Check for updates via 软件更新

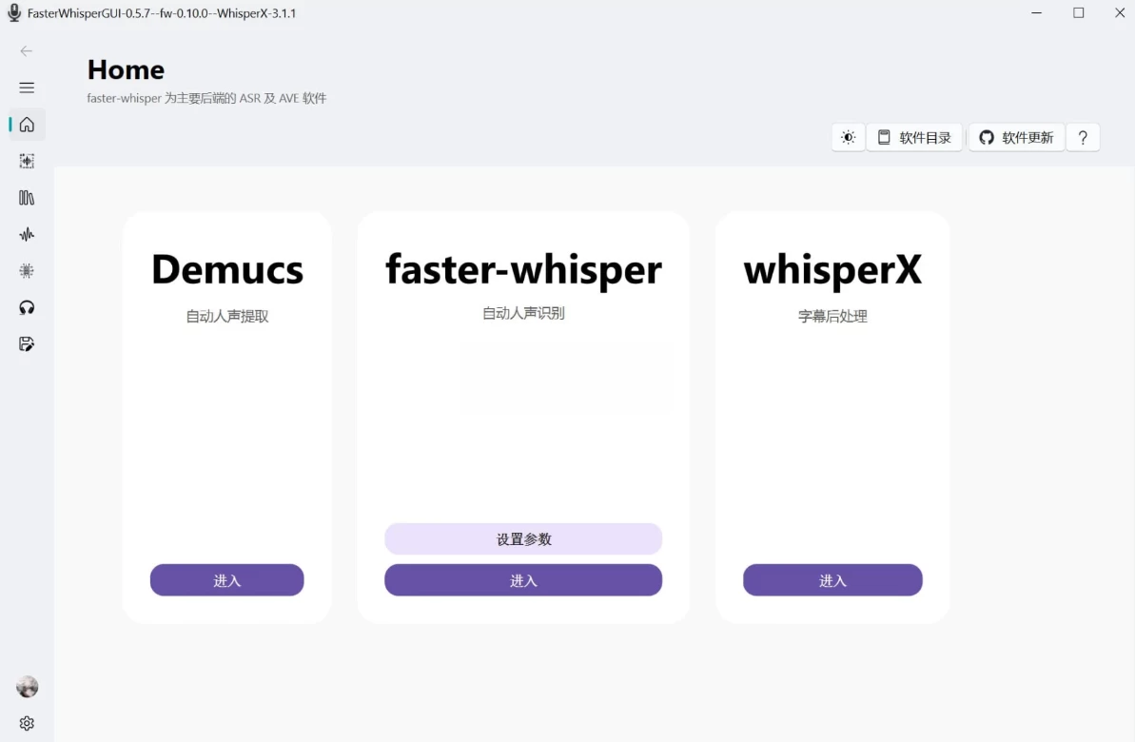pyautogui.click(x=1016, y=138)
